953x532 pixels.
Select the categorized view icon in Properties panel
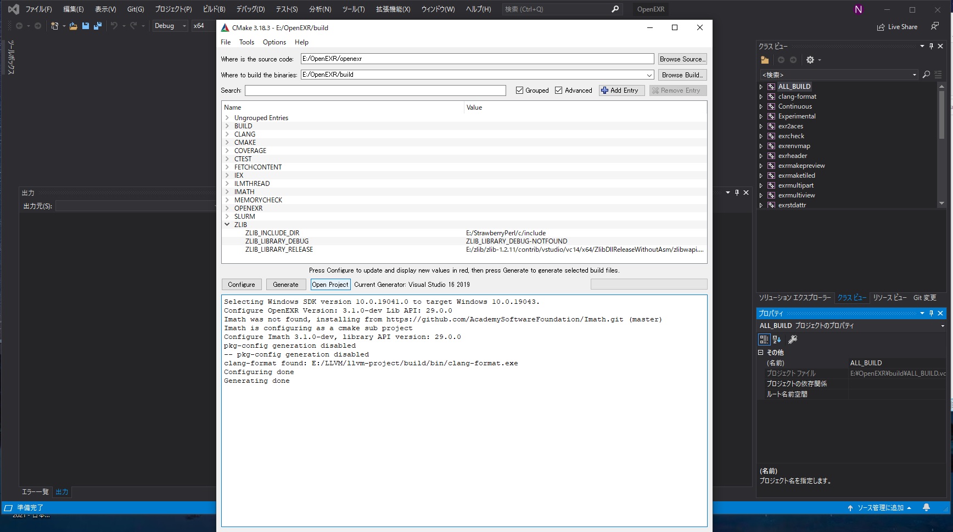pyautogui.click(x=764, y=339)
